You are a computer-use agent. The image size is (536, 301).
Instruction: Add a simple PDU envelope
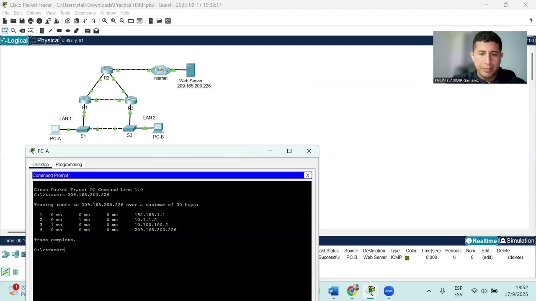coord(88,31)
